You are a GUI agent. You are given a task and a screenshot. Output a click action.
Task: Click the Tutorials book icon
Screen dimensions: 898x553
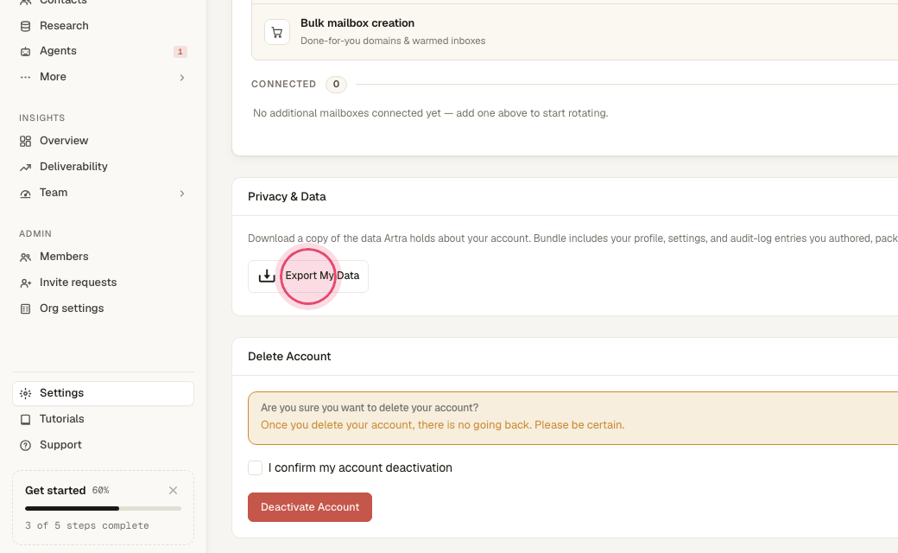point(25,419)
